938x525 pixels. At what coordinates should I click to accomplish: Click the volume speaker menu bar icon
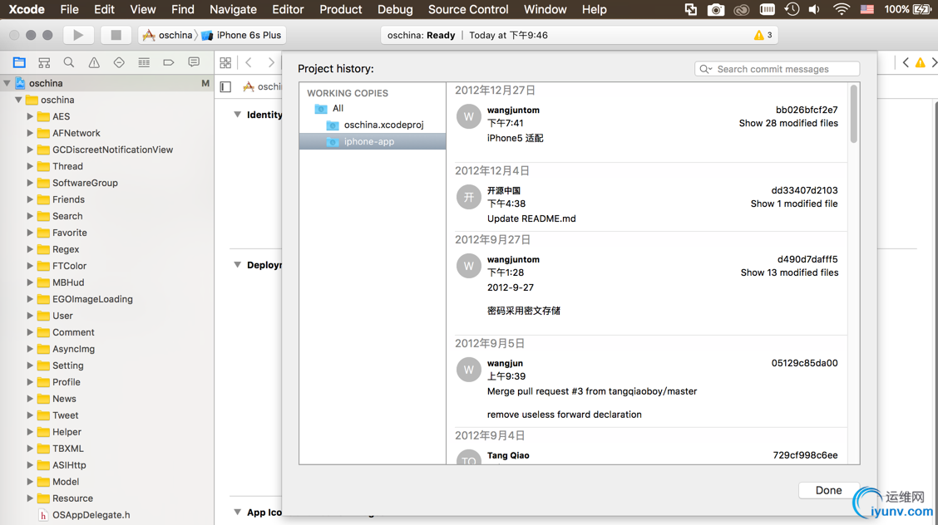coord(814,10)
